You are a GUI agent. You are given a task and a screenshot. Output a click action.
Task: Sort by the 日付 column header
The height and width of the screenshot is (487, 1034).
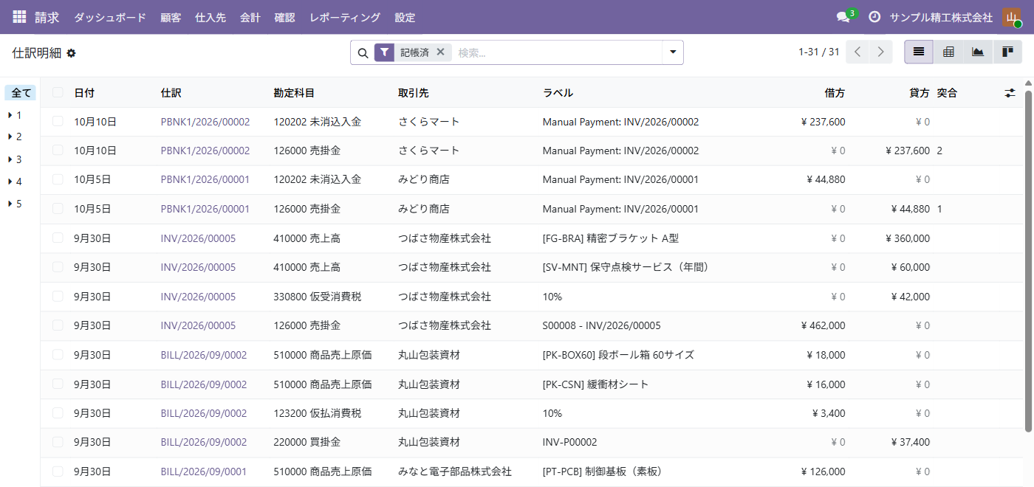[x=84, y=93]
